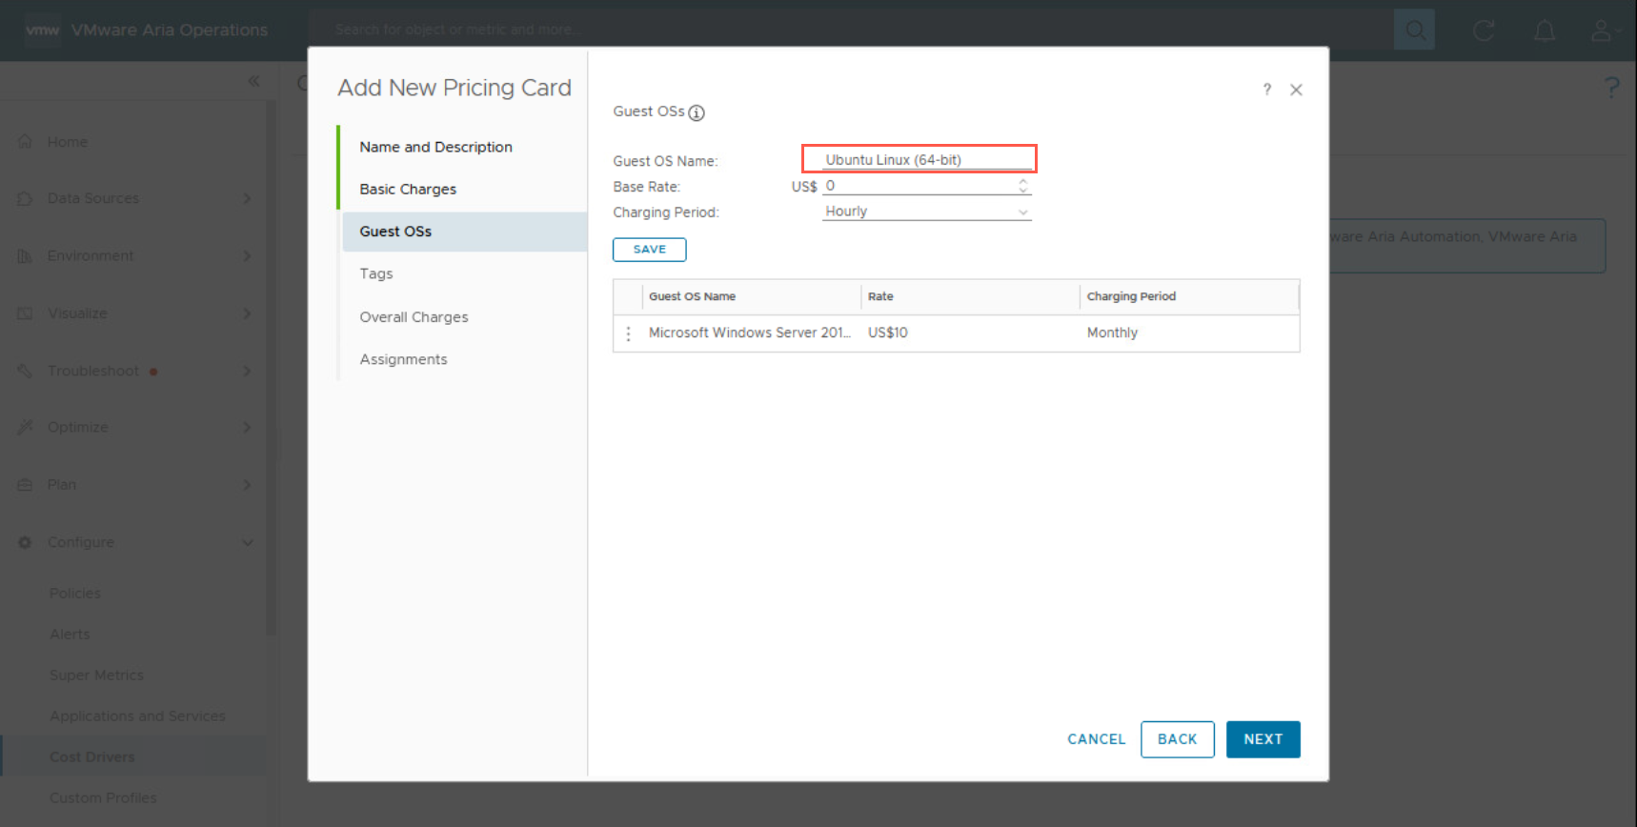This screenshot has width=1637, height=827.
Task: Open the user account menu
Action: (x=1603, y=30)
